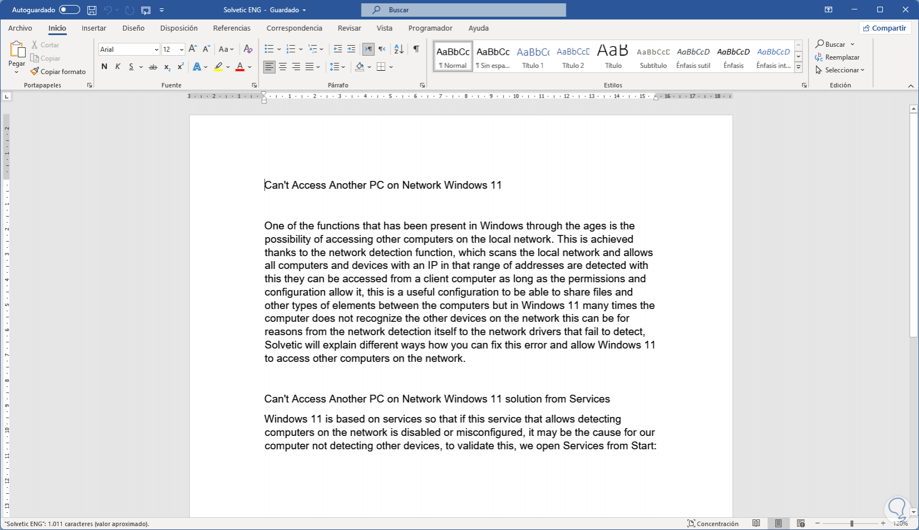Justify the paragraph text
Viewport: 919px width, 530px height.
pos(310,67)
